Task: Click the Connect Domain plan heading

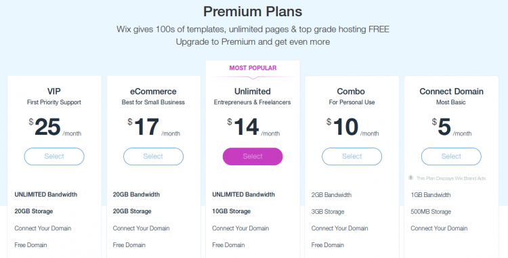Action: [x=451, y=91]
